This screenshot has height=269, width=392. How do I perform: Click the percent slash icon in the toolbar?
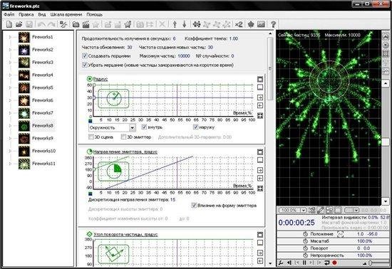tap(63, 24)
